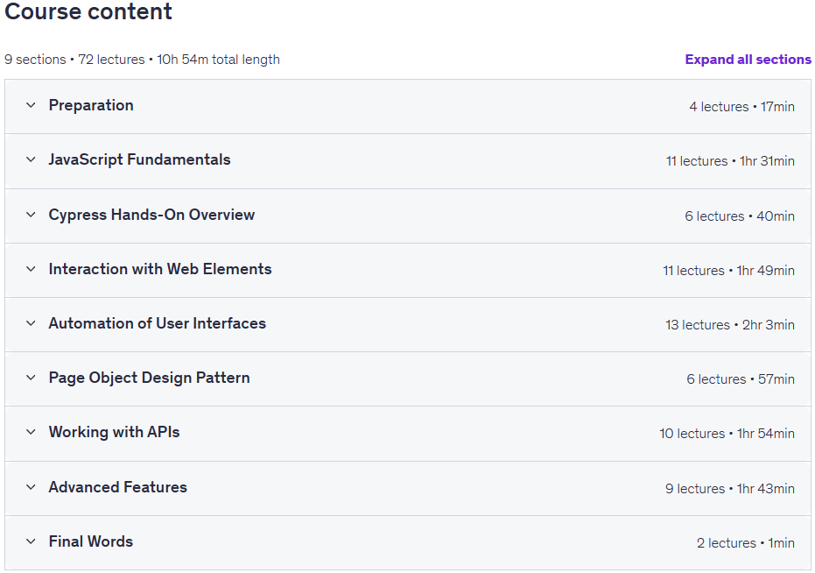
Task: Open the Interaction with Web Elements title
Action: point(160,269)
